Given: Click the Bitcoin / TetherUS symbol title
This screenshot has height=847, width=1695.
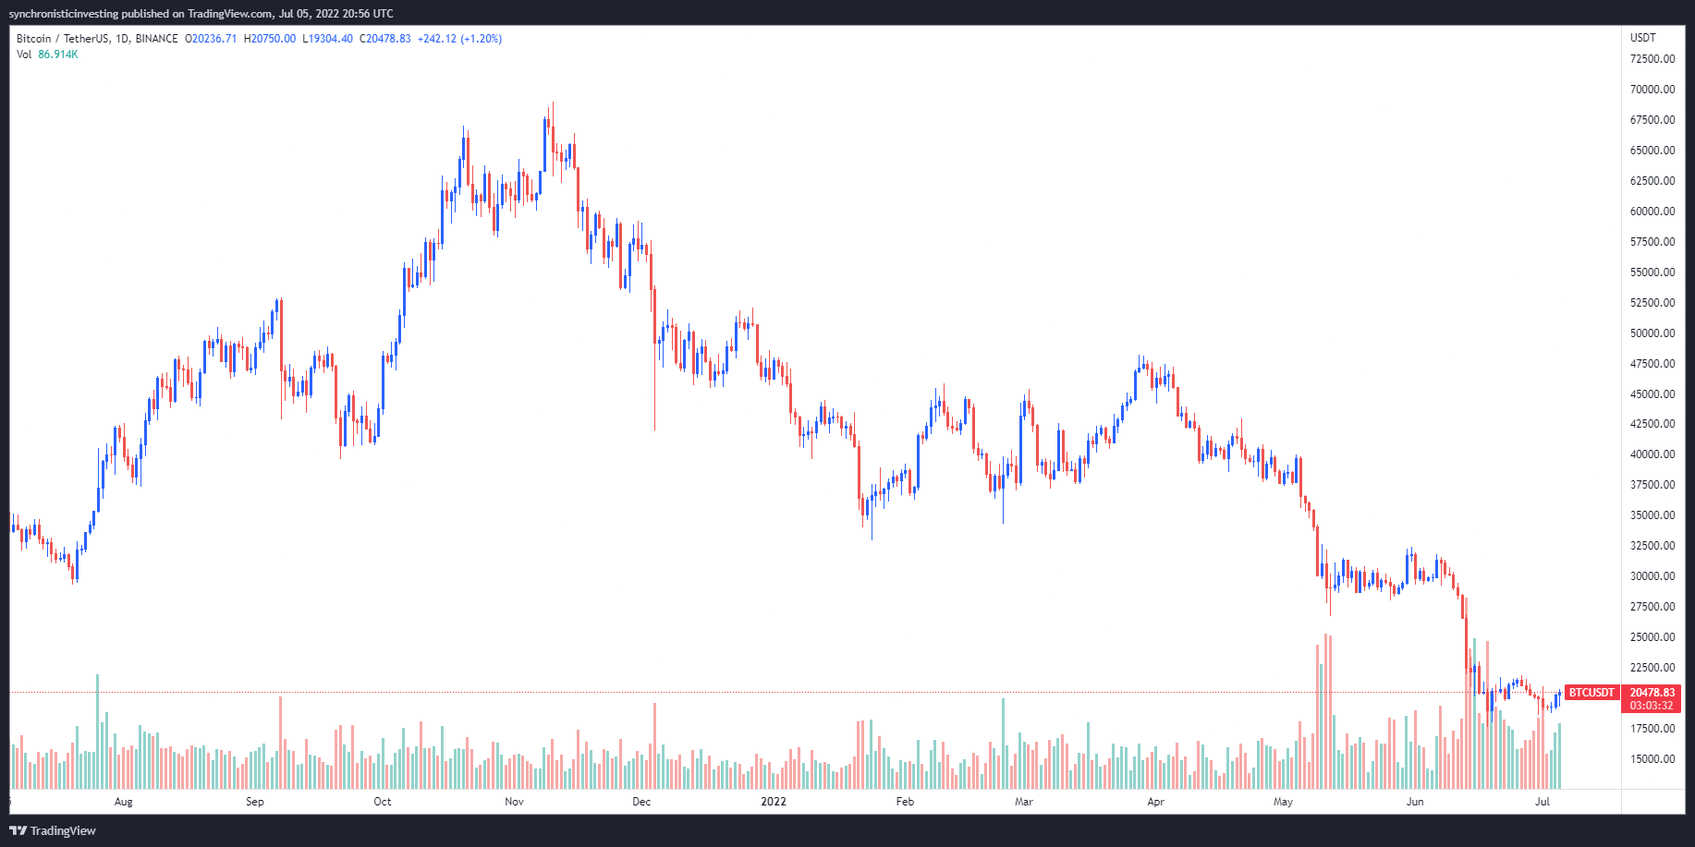Looking at the screenshot, I should coord(63,39).
